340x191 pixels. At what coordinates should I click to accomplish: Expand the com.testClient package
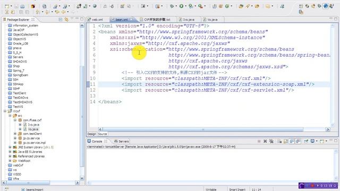pos(15,134)
